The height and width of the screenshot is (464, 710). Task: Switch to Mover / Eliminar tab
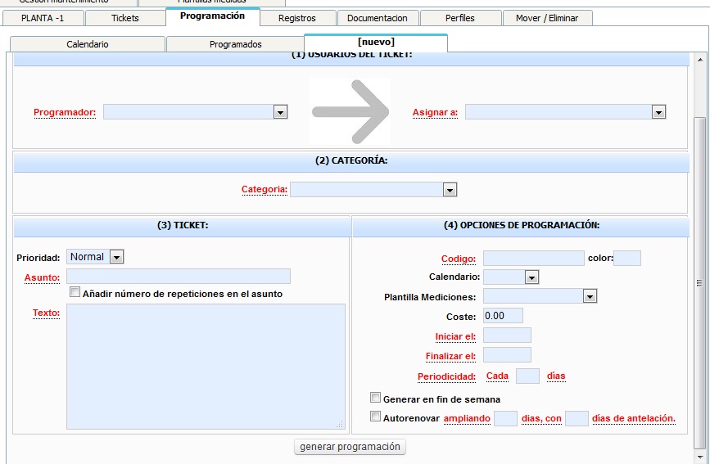pyautogui.click(x=547, y=18)
